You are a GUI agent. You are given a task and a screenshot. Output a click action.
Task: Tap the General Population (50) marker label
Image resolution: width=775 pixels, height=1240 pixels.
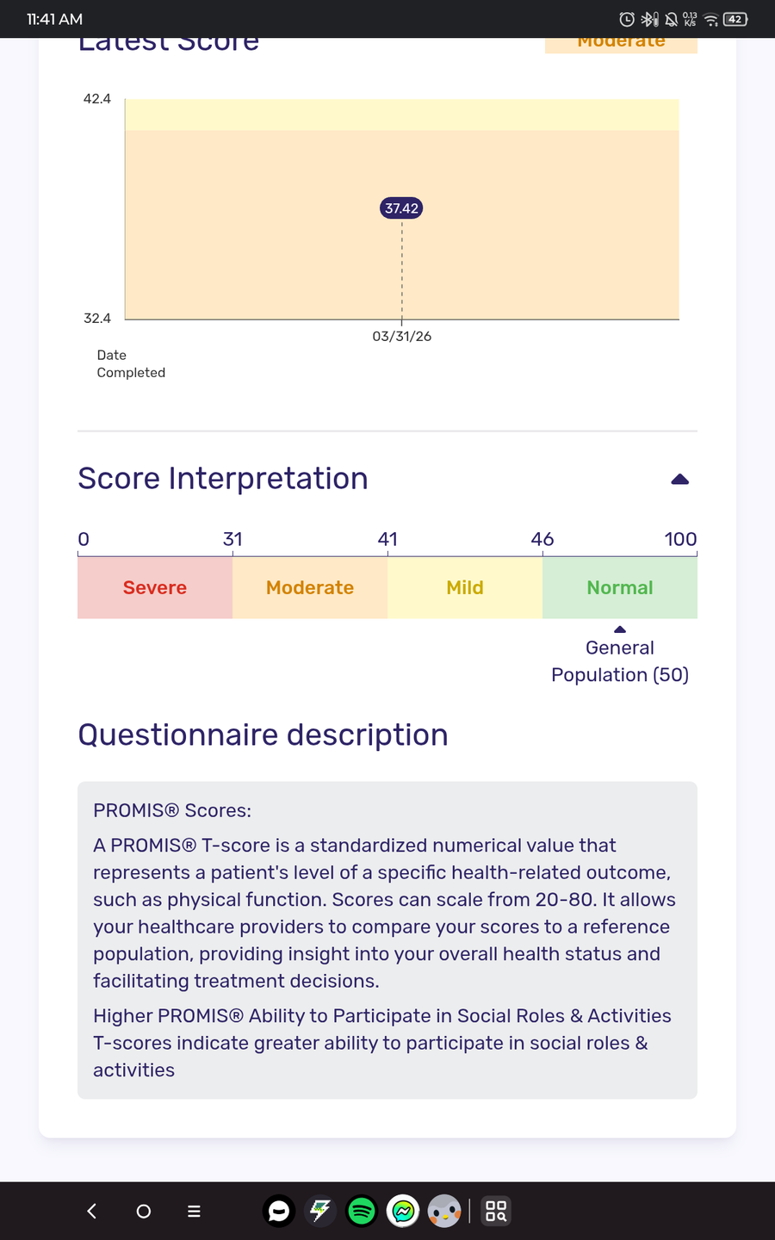tap(620, 661)
